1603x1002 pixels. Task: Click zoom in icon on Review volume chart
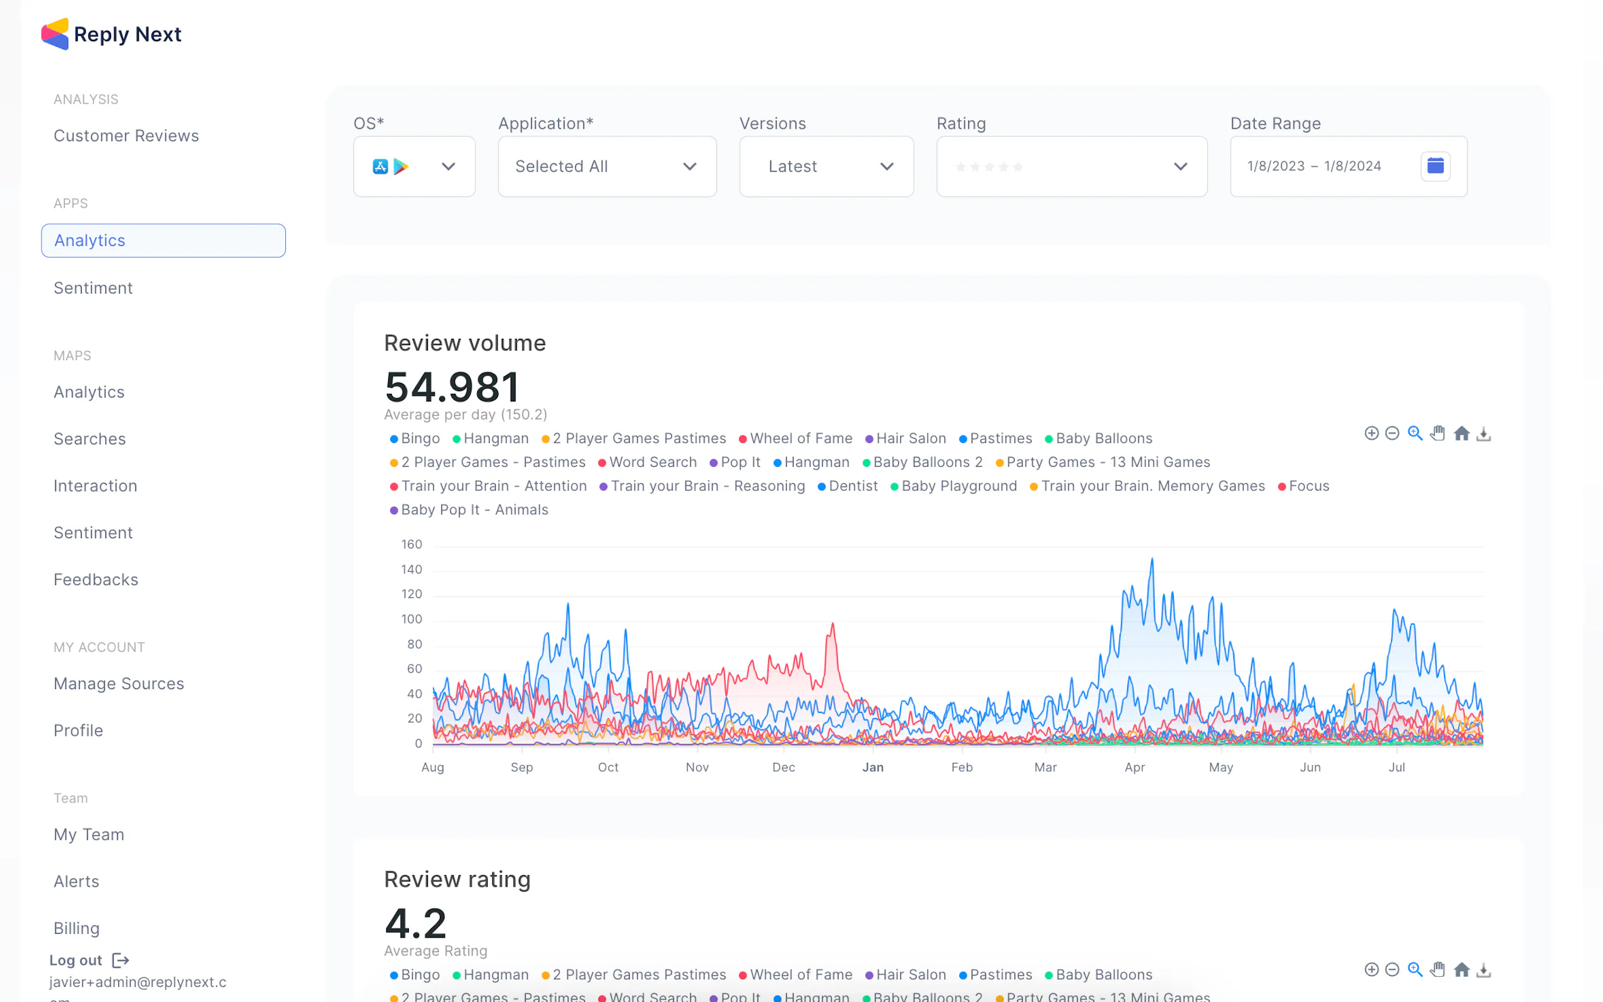[1371, 433]
